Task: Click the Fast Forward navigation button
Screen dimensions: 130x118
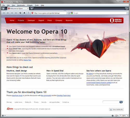Action: click(x=16, y=13)
